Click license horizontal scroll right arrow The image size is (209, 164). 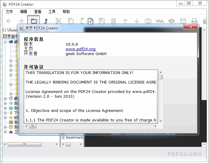[x=155, y=126]
